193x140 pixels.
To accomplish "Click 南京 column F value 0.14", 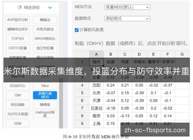I will click(168, 116).
